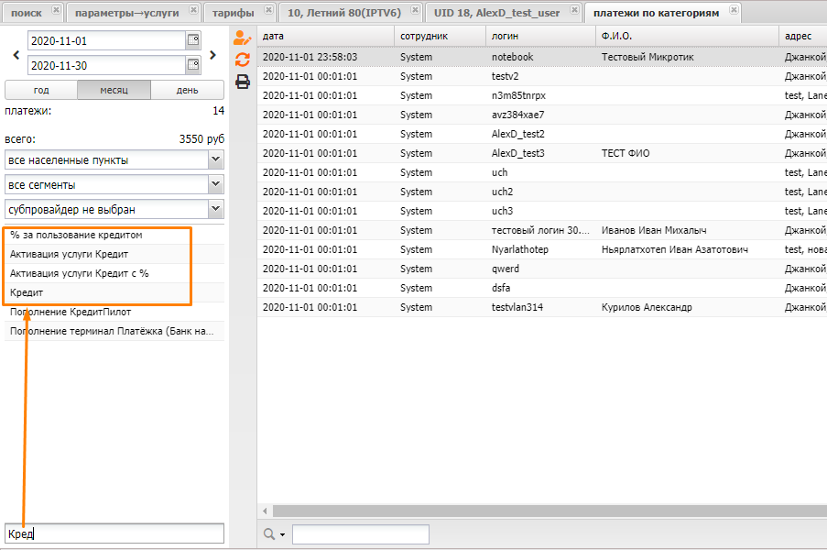Select the Активация услуги Кредит category
Image resolution: width=827 pixels, height=550 pixels.
coord(70,254)
